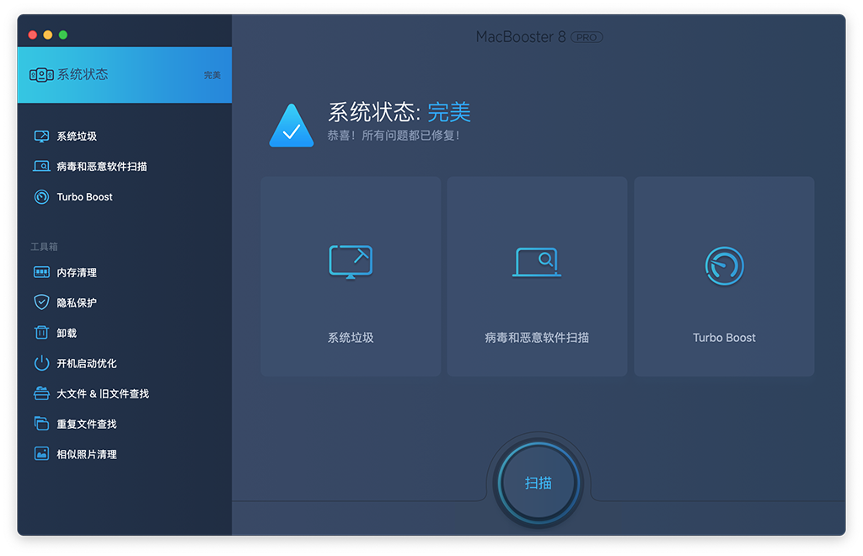Go to Turbo Boost sidebar label

pos(85,197)
